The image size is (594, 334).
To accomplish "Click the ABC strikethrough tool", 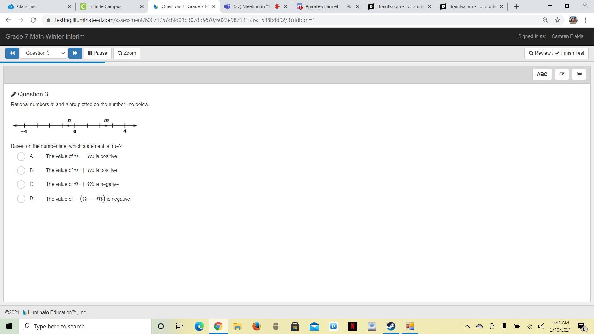I will (542, 75).
